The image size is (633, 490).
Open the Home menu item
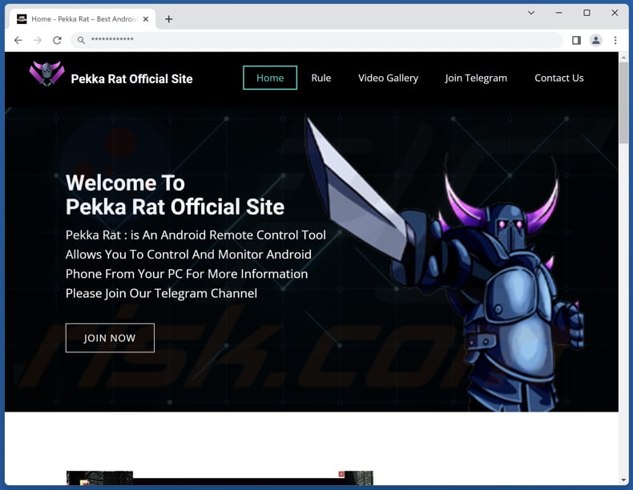click(x=270, y=78)
